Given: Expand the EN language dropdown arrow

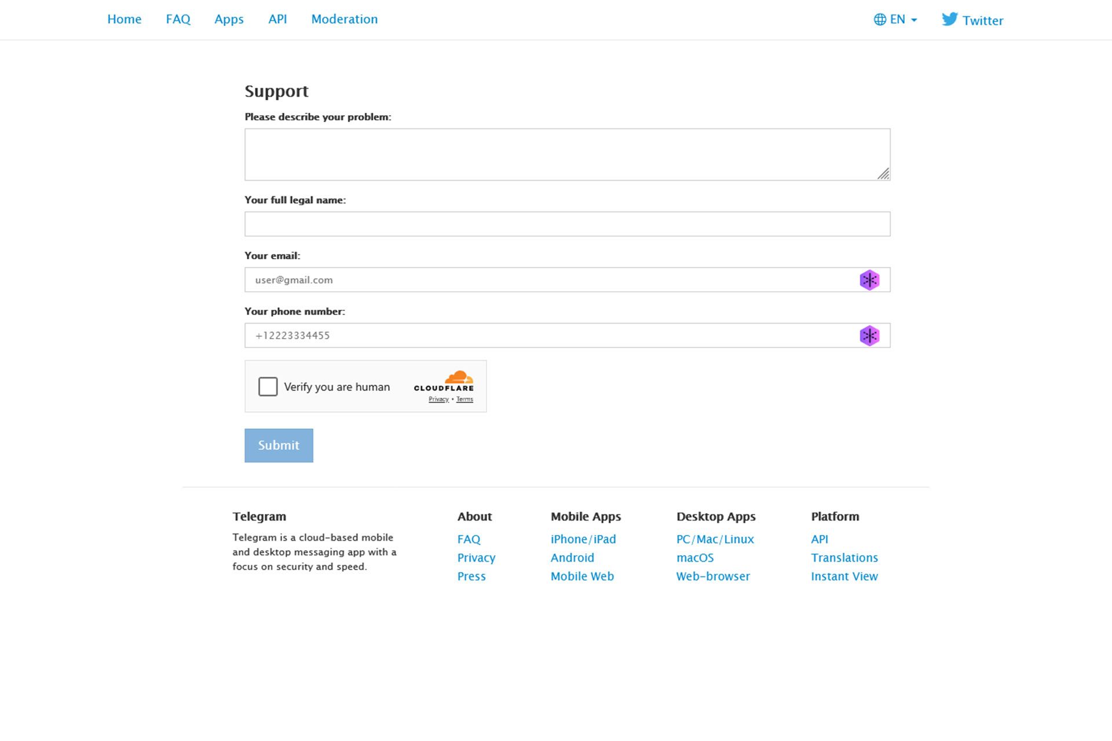Looking at the screenshot, I should coord(914,20).
